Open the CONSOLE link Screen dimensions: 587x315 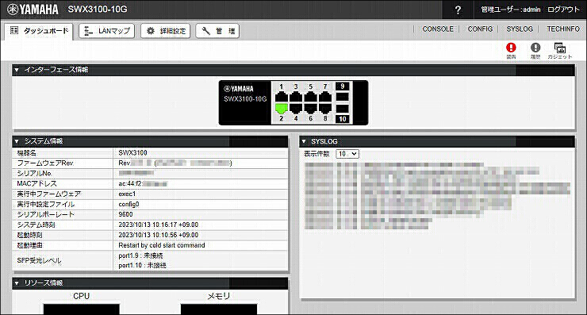click(x=438, y=29)
